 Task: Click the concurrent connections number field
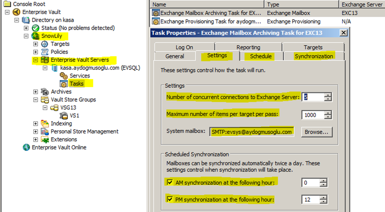[313, 97]
